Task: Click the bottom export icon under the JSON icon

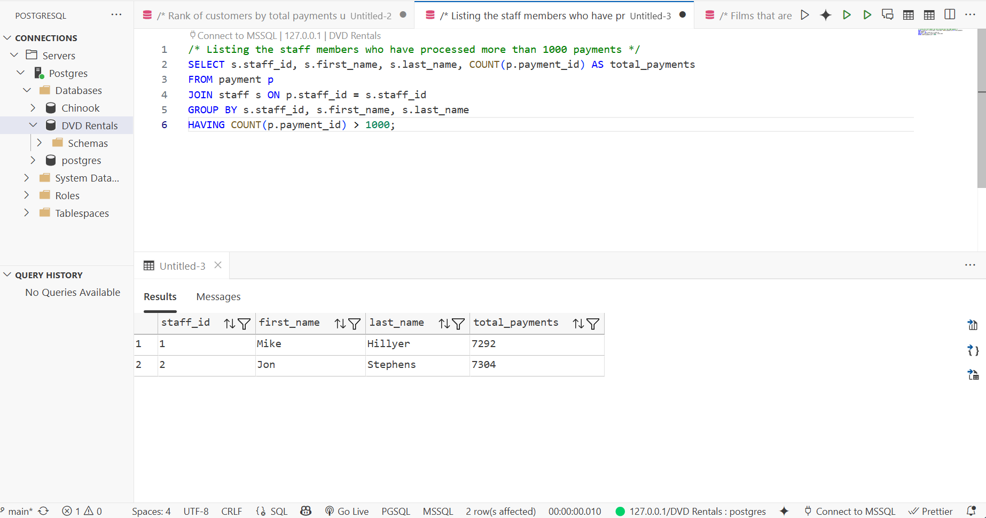Action: click(x=973, y=375)
